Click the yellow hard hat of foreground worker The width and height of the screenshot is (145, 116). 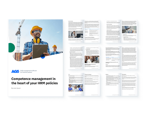(36, 29)
